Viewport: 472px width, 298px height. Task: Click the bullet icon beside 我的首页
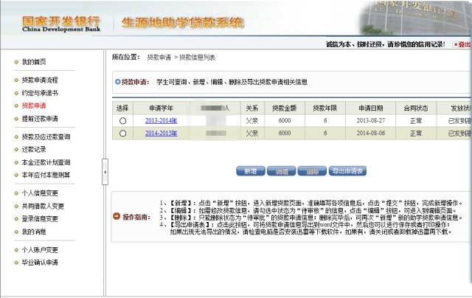15,61
